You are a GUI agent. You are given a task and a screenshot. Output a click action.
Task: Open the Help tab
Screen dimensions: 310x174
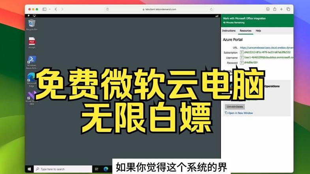click(258, 31)
